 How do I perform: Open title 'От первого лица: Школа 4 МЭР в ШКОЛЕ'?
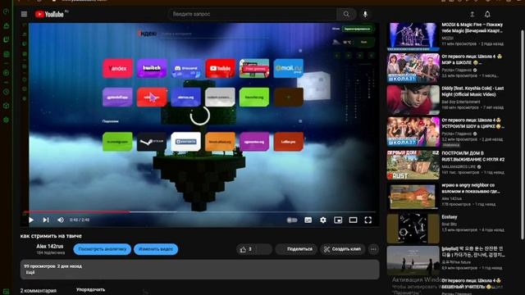pyautogui.click(x=472, y=60)
